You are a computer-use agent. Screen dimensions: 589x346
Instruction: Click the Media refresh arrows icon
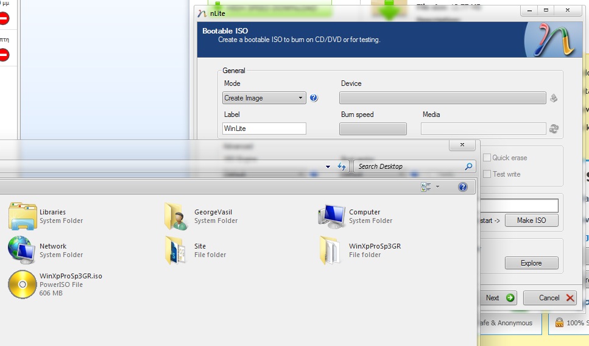554,129
